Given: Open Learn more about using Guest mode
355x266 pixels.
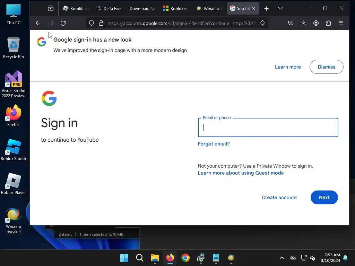Looking at the screenshot, I should [241, 173].
